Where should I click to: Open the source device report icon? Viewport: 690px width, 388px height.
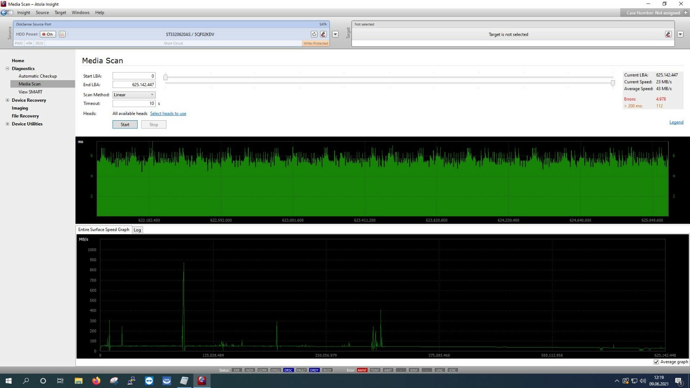pos(323,34)
